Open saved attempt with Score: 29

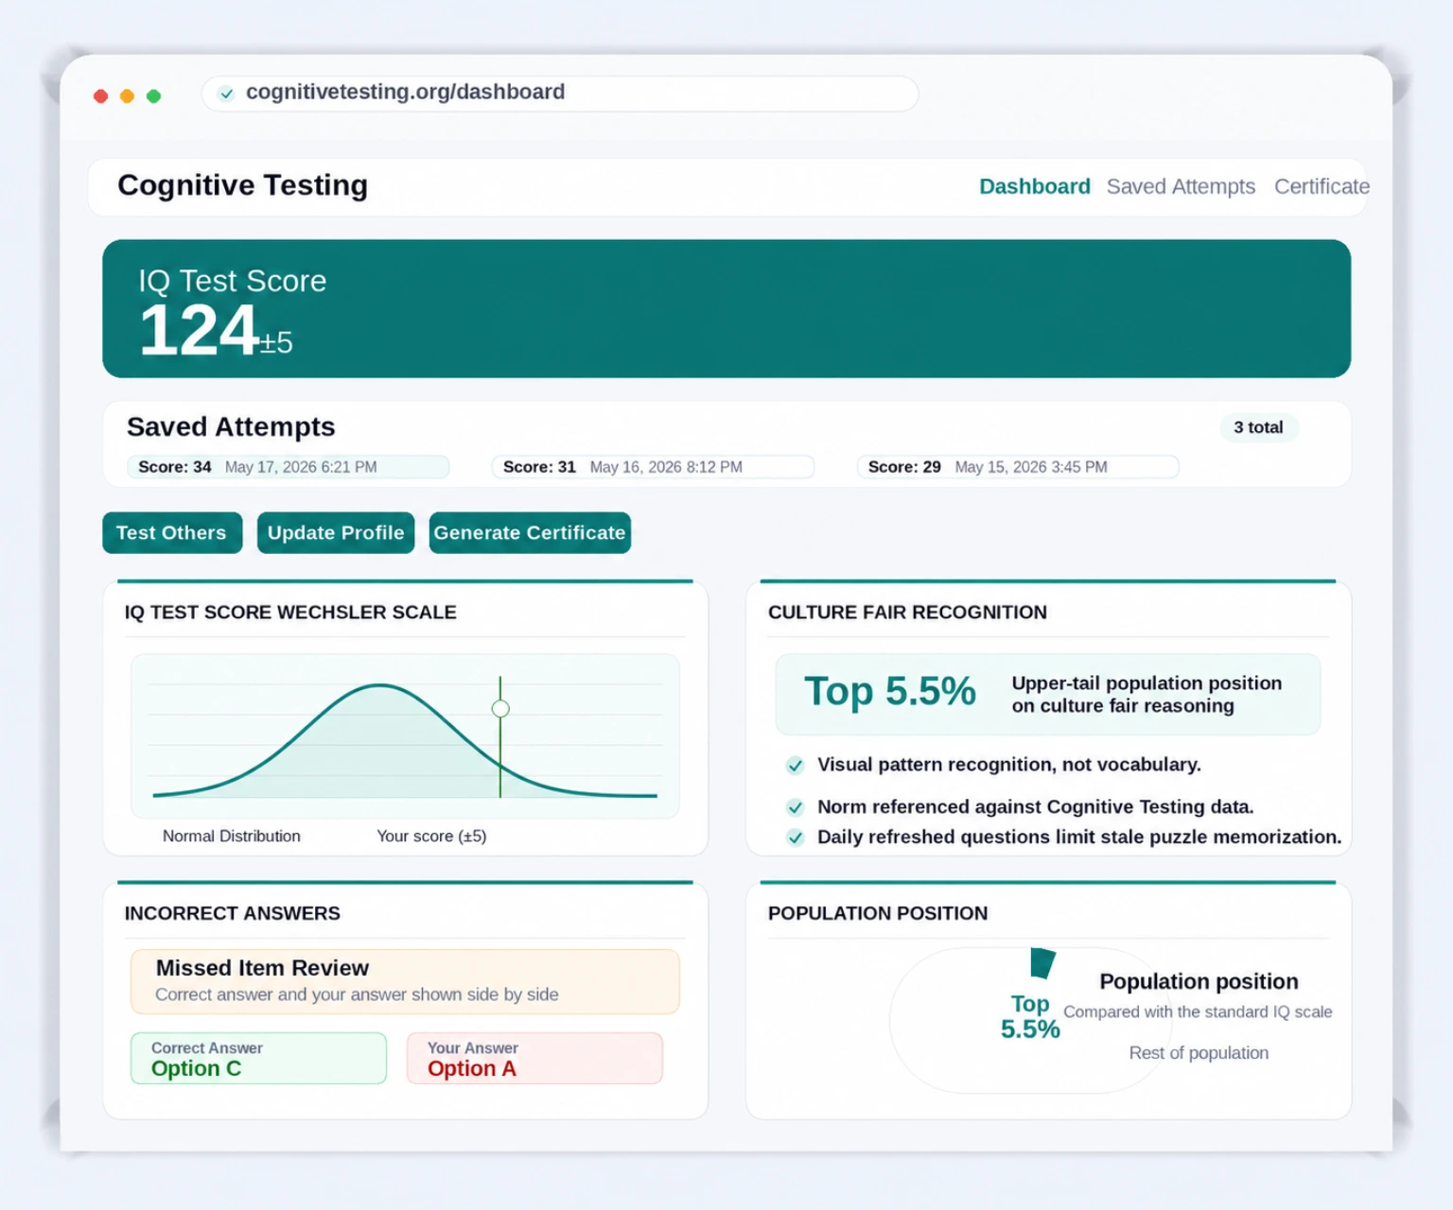[x=1018, y=467]
